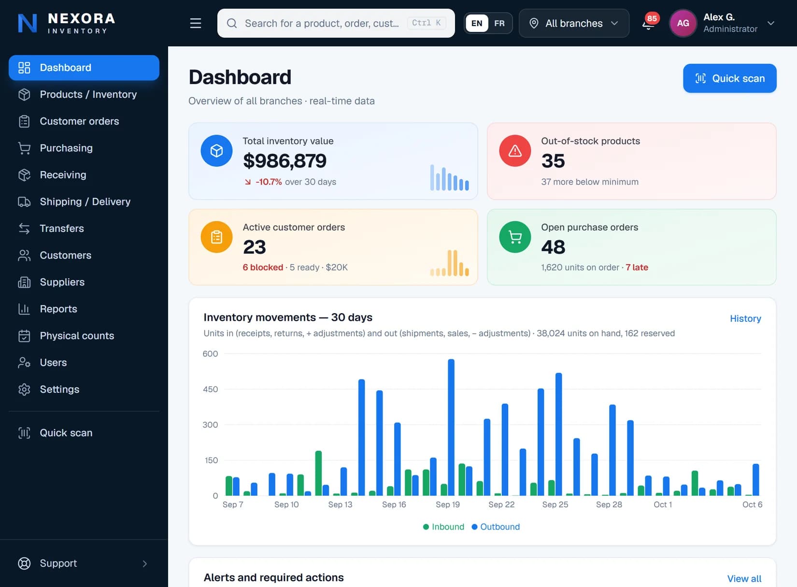Switch language to EN

[477, 23]
